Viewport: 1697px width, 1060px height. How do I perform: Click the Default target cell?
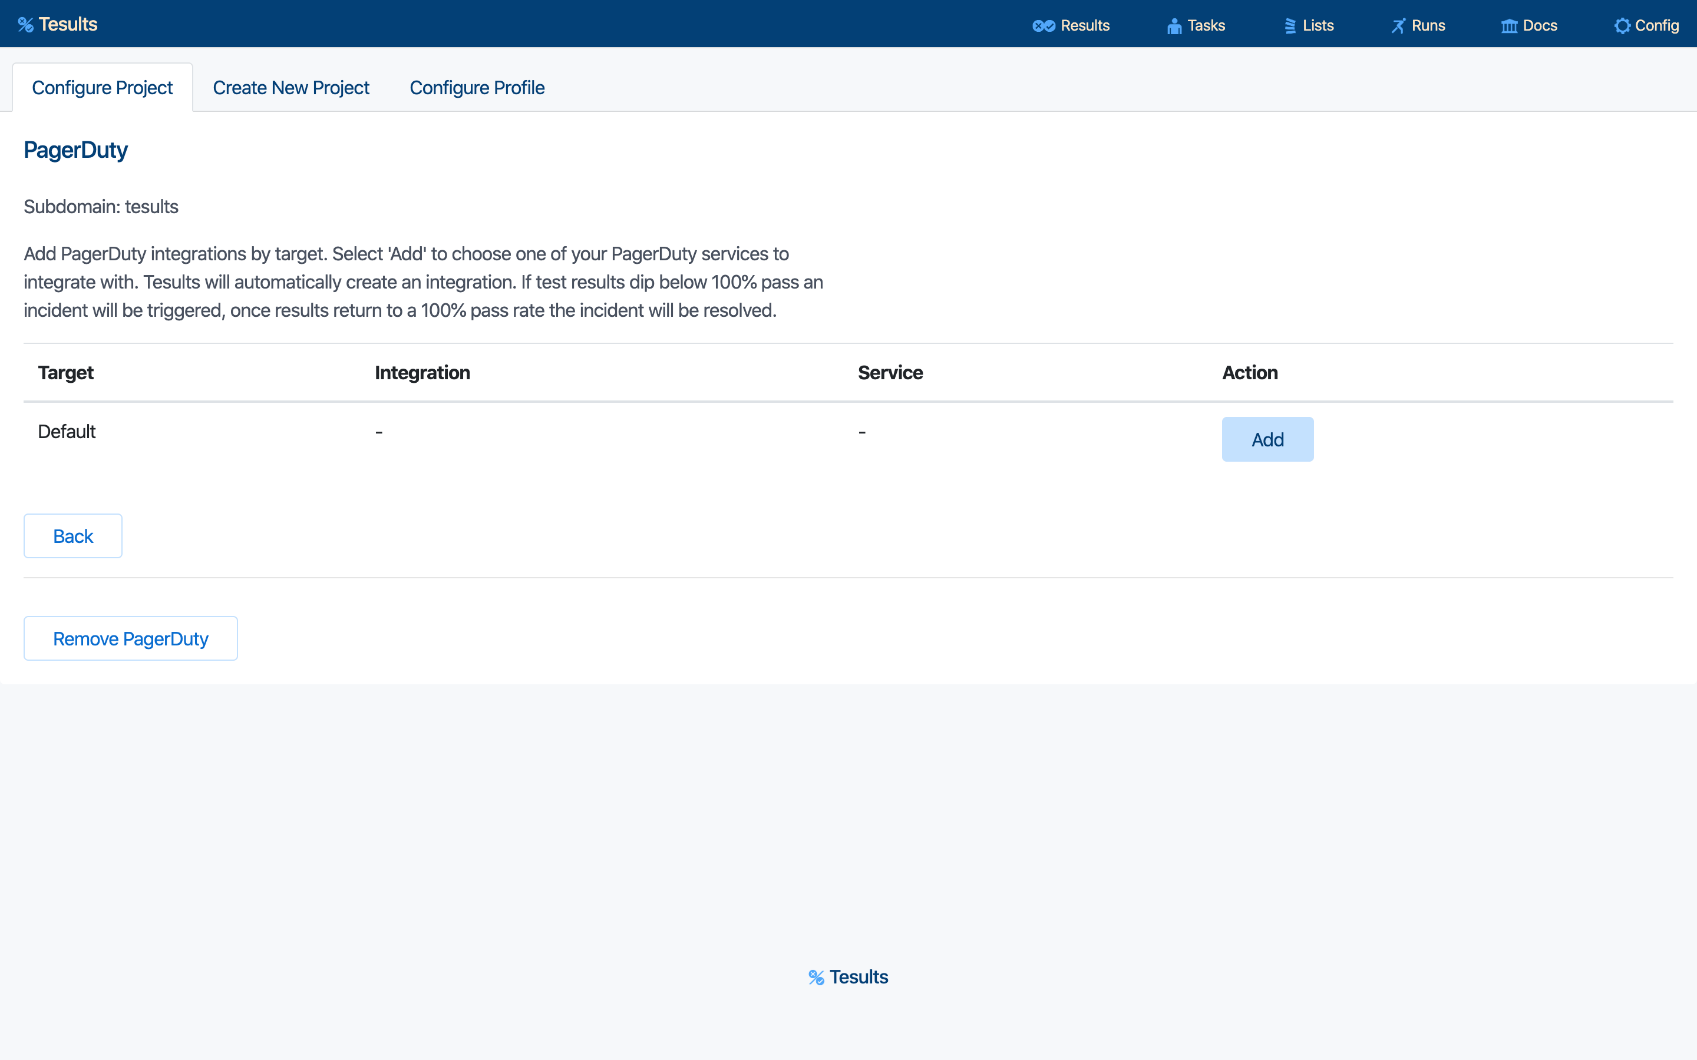[67, 432]
